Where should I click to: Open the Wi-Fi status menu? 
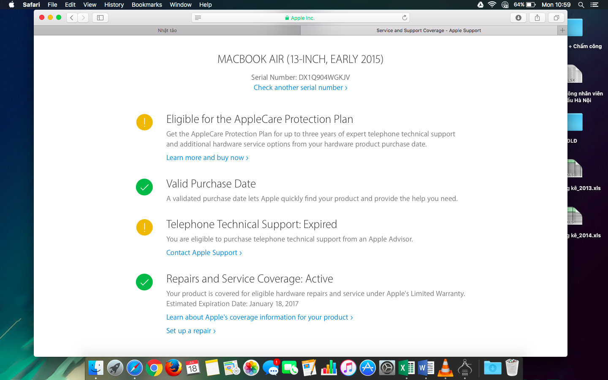[492, 5]
